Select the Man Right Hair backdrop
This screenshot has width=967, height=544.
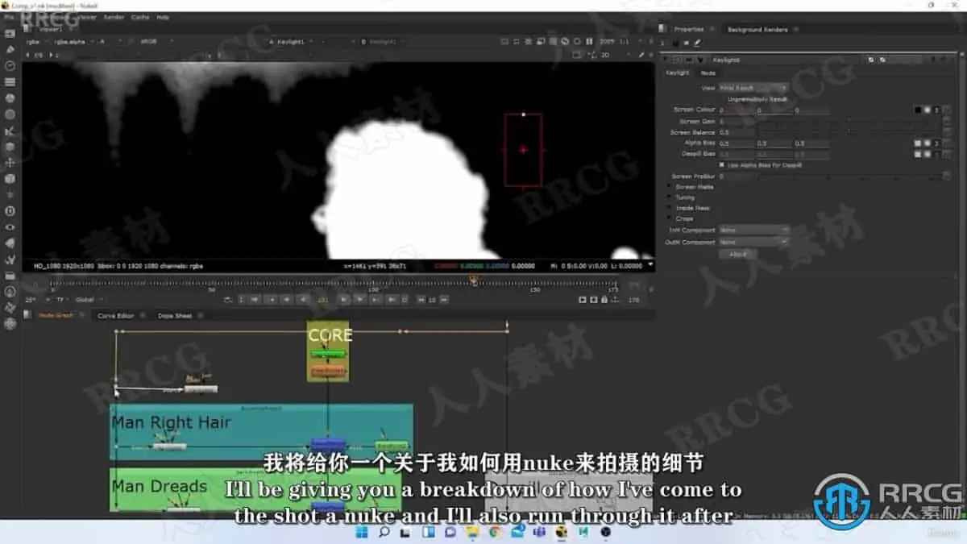[261, 432]
